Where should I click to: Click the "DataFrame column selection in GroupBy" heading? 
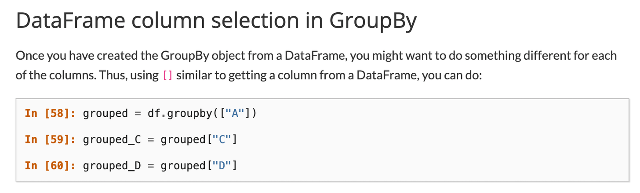pos(216,22)
